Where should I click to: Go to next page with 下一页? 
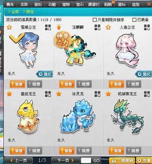coord(65,161)
